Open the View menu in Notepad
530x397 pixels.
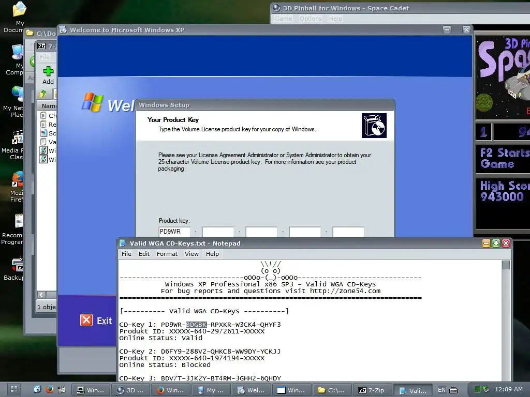tap(192, 254)
